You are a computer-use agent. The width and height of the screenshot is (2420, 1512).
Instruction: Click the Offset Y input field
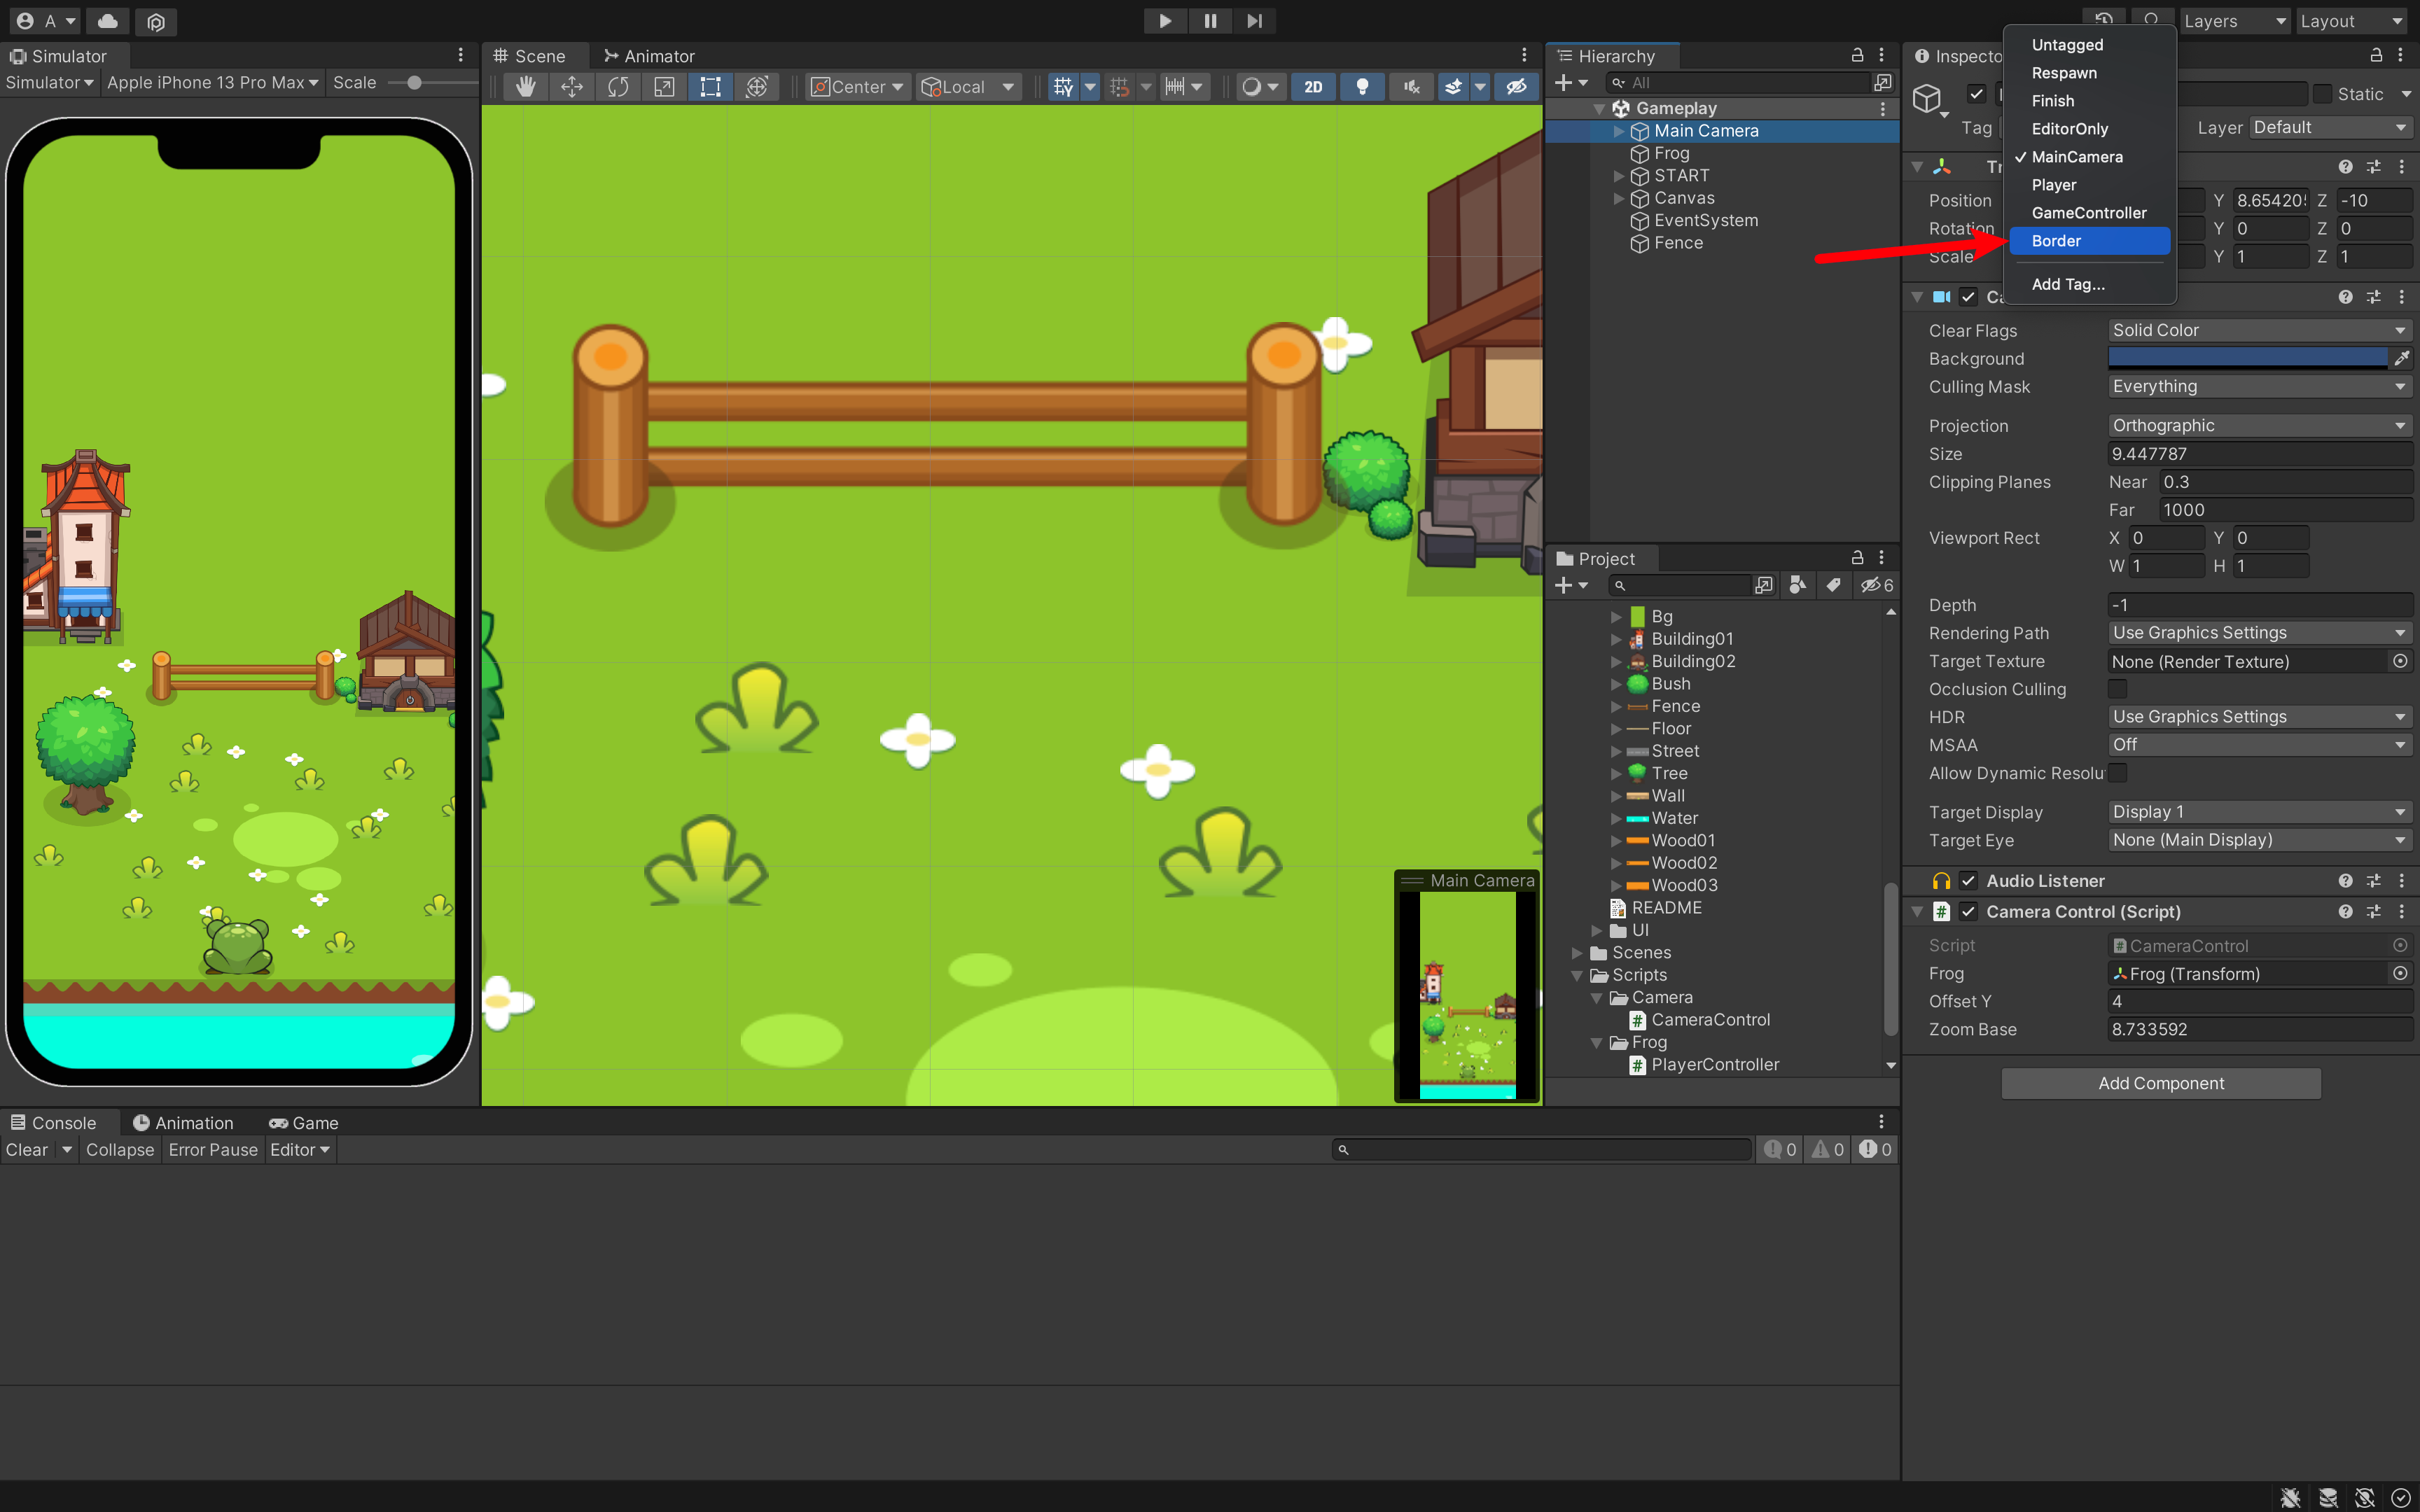pyautogui.click(x=2260, y=1001)
